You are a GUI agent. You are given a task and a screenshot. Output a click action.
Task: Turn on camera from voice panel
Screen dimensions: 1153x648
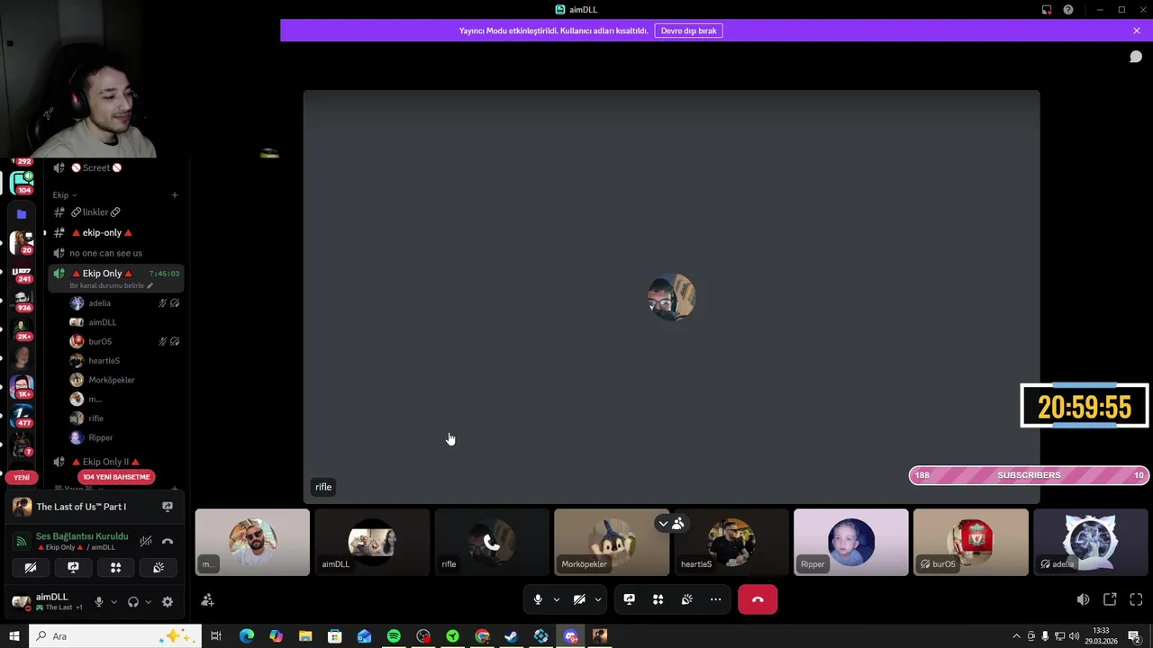(31, 568)
